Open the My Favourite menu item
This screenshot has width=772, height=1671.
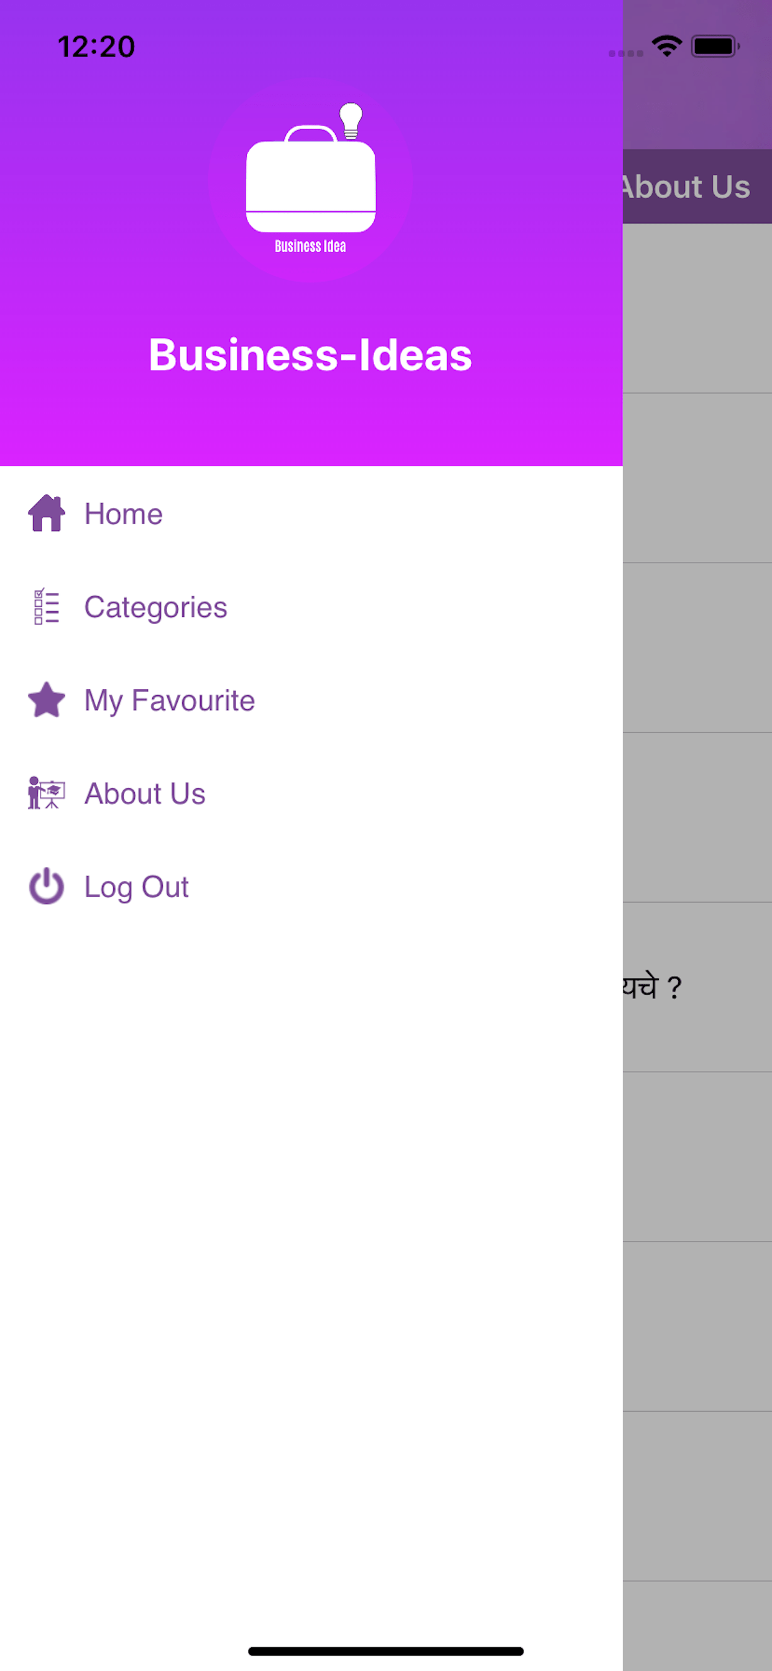point(311,700)
